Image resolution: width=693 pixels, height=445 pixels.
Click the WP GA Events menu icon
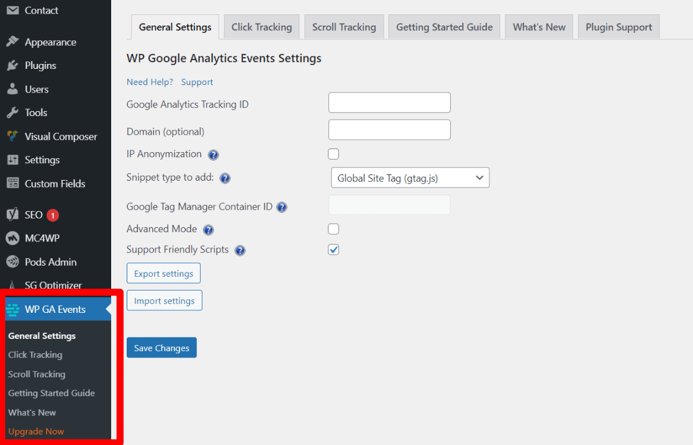[x=13, y=309]
